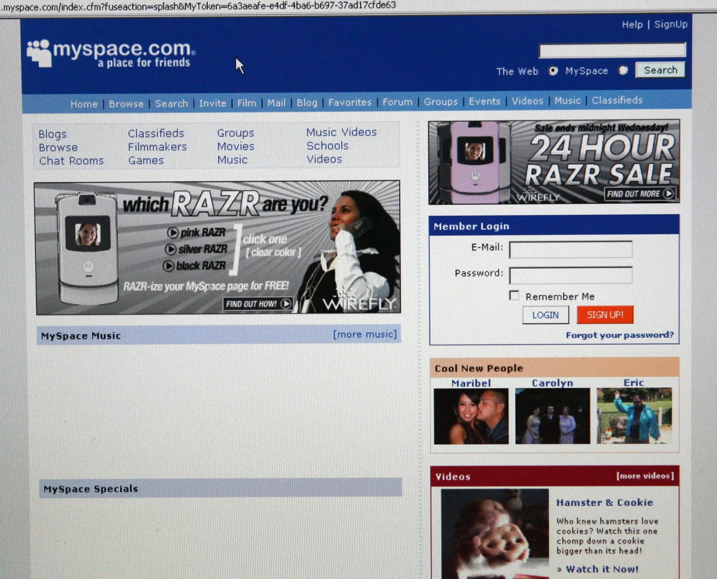Select the MySpace radio button
The image size is (717, 579).
tap(623, 71)
